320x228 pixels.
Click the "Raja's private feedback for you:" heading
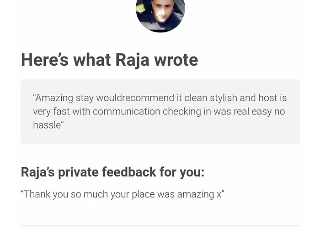click(112, 172)
